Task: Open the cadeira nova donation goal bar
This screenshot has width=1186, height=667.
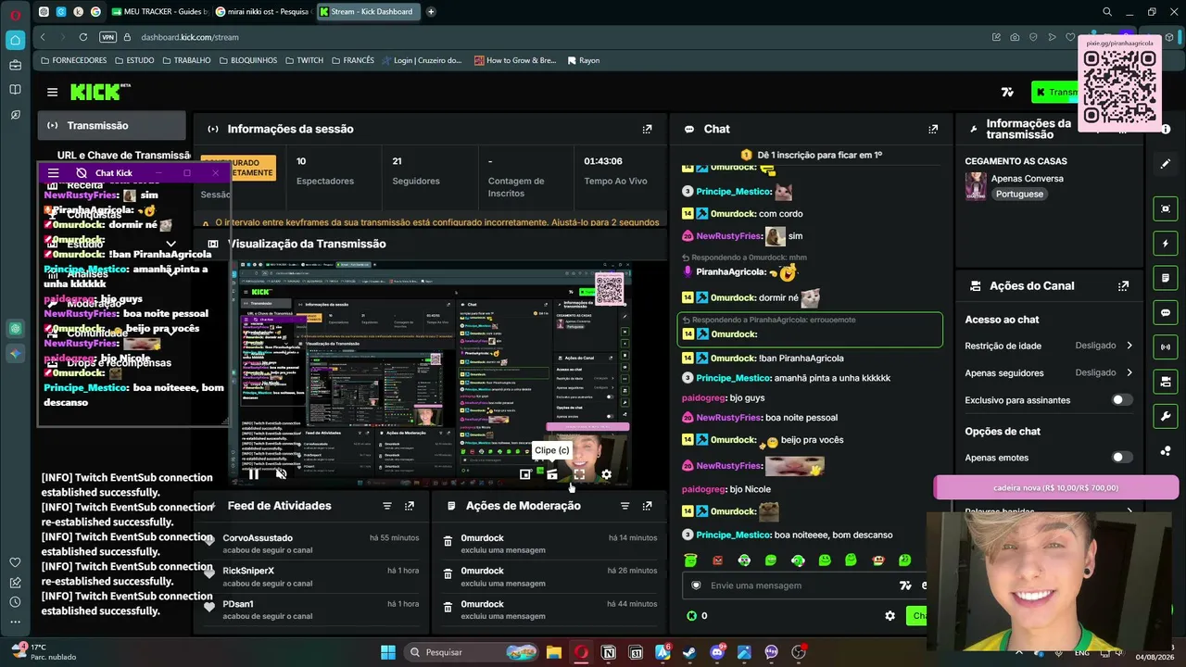Action: (x=1055, y=488)
